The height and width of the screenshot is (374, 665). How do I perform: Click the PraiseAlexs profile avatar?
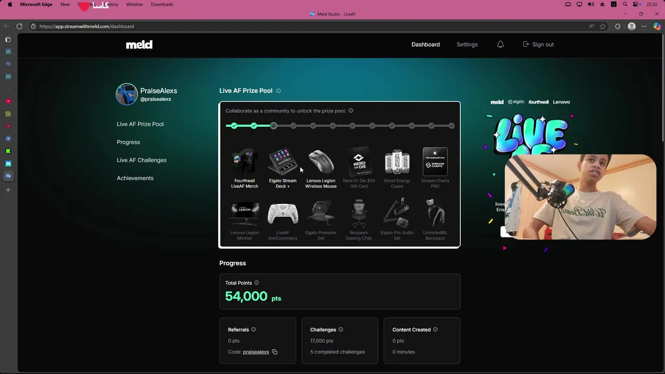click(126, 94)
